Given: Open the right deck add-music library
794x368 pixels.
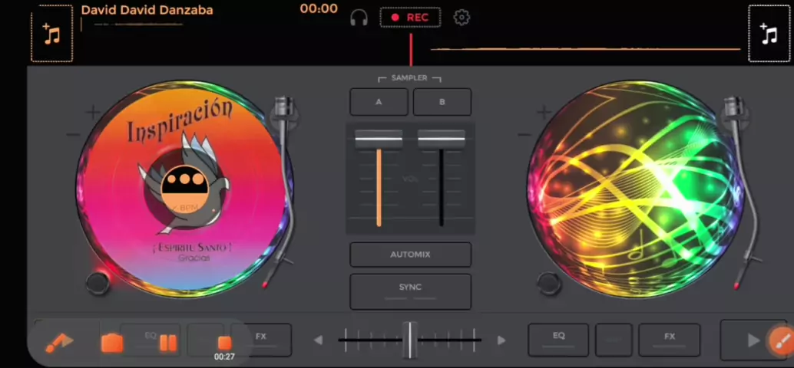Looking at the screenshot, I should [769, 34].
